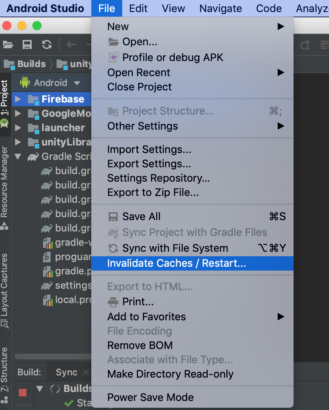329x410 pixels.
Task: Click the circular arrows sync toolbar icon
Action: click(x=47, y=45)
